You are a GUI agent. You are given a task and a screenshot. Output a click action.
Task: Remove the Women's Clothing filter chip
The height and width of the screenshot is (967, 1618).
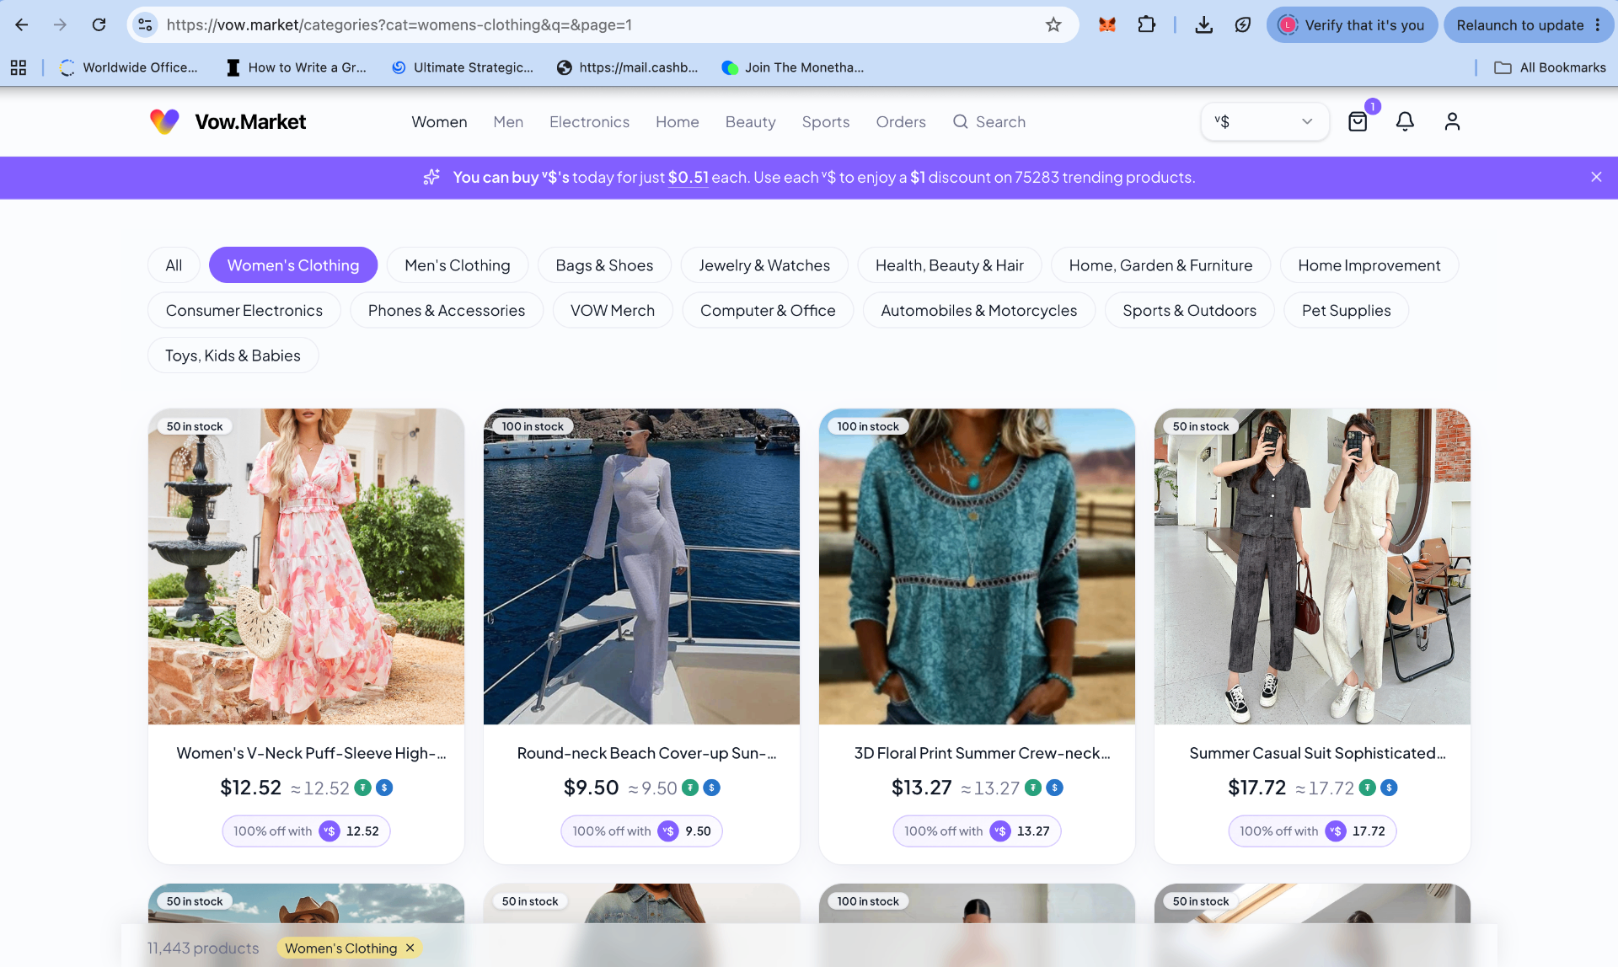(x=410, y=948)
